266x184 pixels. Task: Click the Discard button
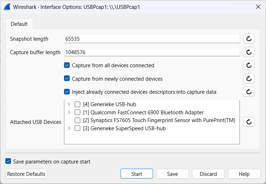point(208,174)
